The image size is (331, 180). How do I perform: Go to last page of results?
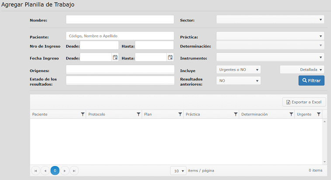74,171
